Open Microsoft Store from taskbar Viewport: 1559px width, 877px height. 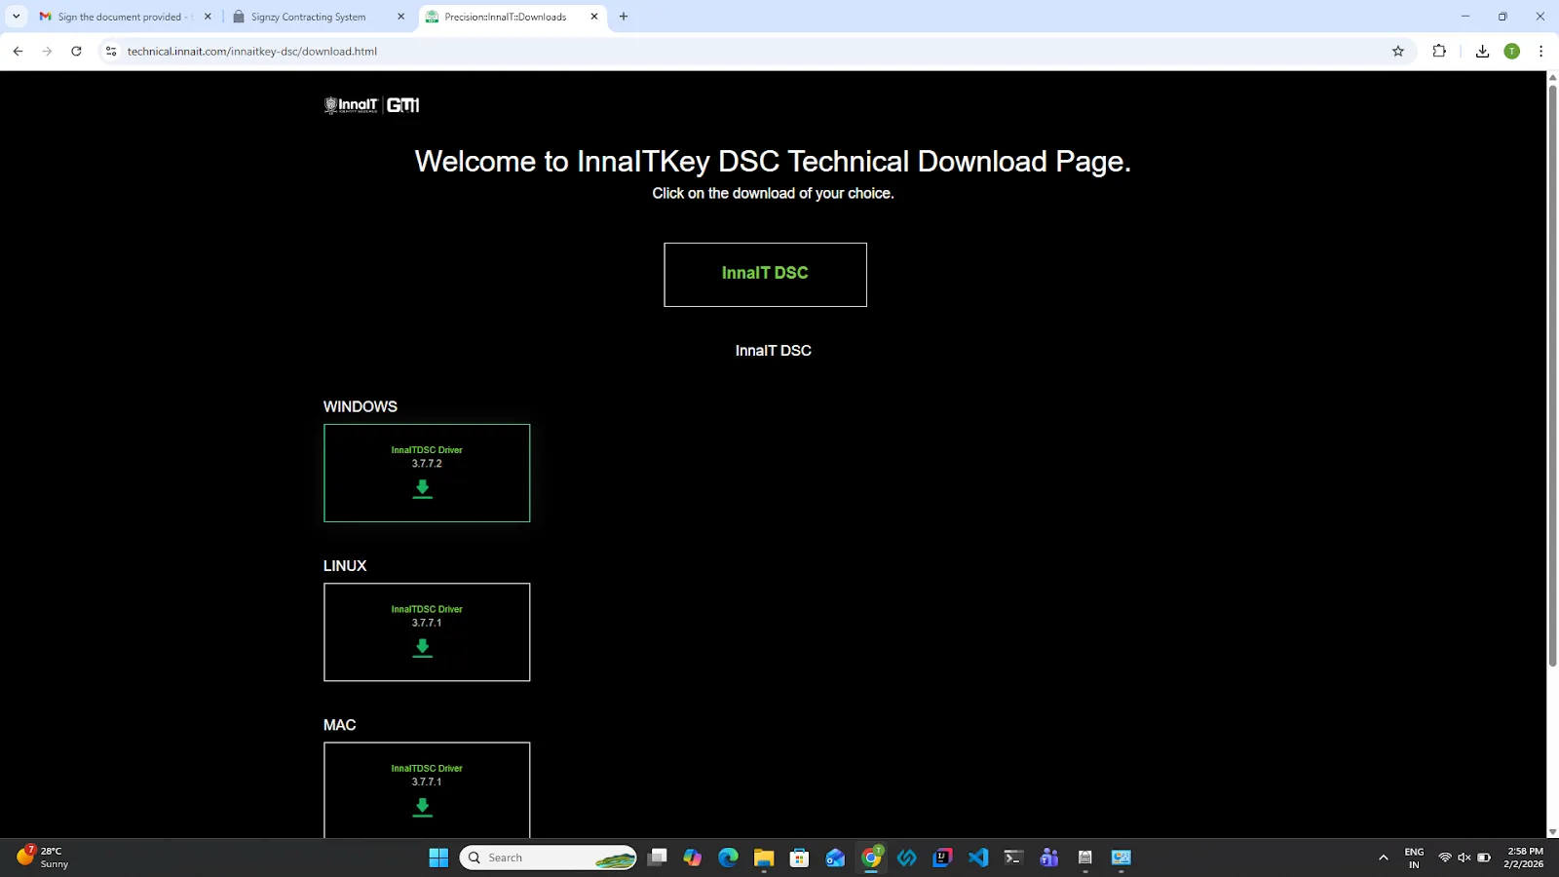799,858
